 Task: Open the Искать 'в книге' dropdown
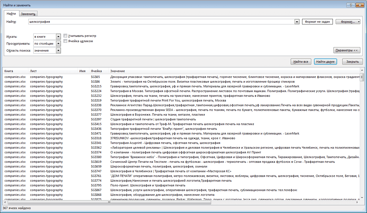pyautogui.click(x=58, y=37)
